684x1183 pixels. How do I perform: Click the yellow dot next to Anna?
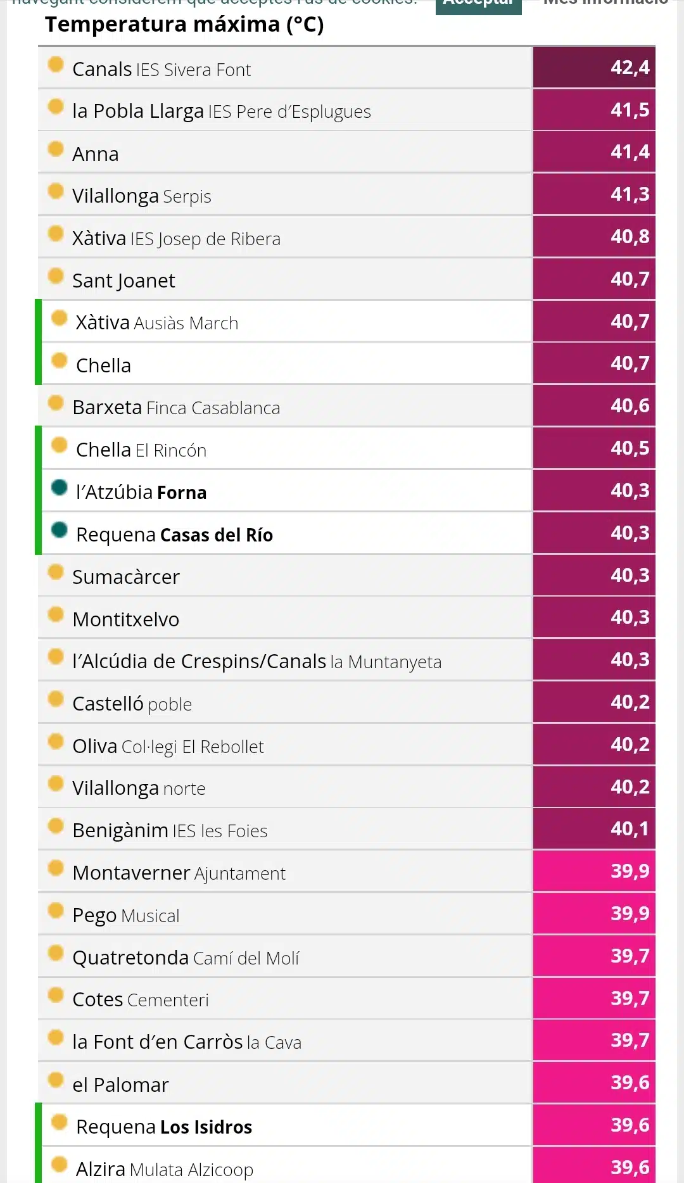coord(56,149)
